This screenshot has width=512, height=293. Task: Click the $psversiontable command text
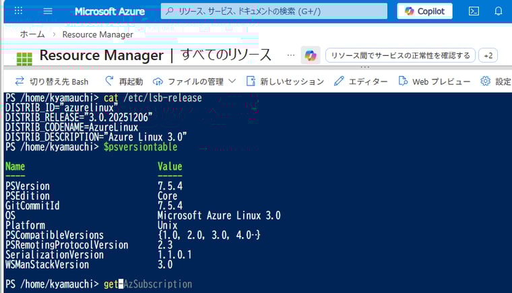[140, 147]
